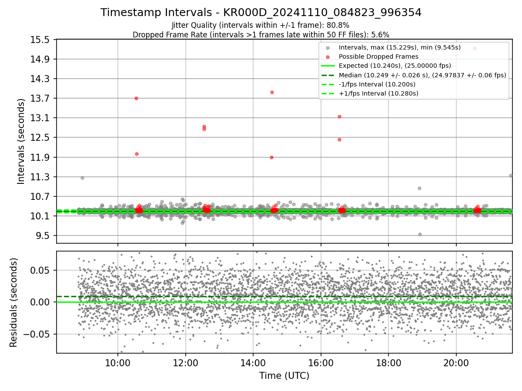Click the dark green dashed line sample beside 'Median'

(x=328, y=75)
